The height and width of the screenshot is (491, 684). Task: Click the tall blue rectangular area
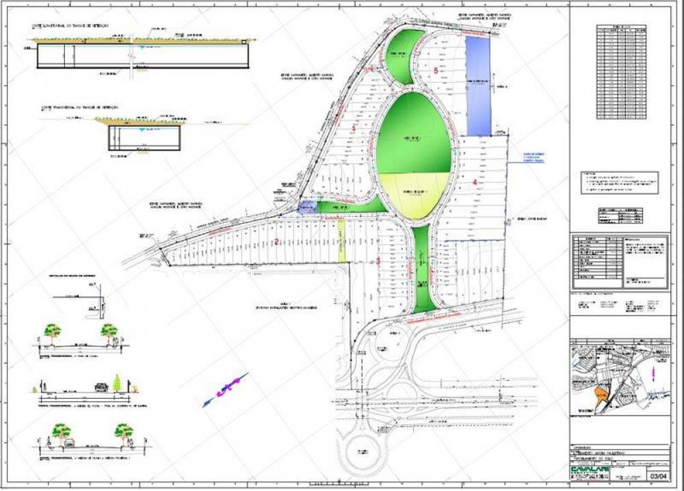(x=478, y=85)
